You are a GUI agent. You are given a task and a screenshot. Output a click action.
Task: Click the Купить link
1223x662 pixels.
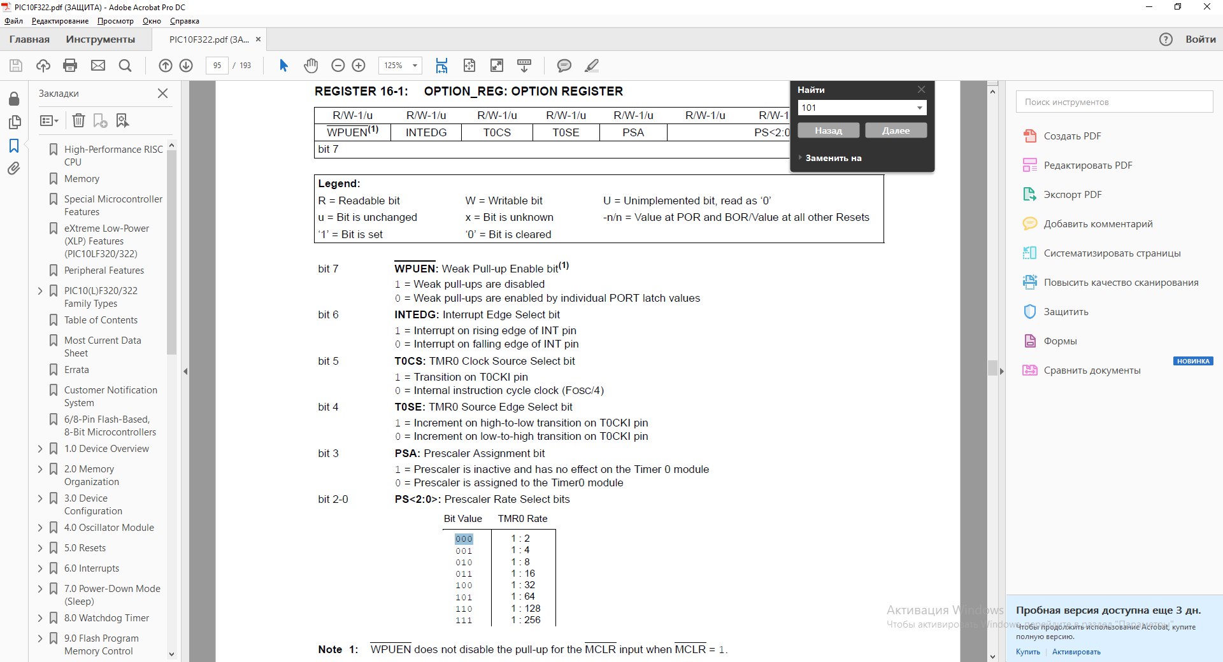point(1027,652)
